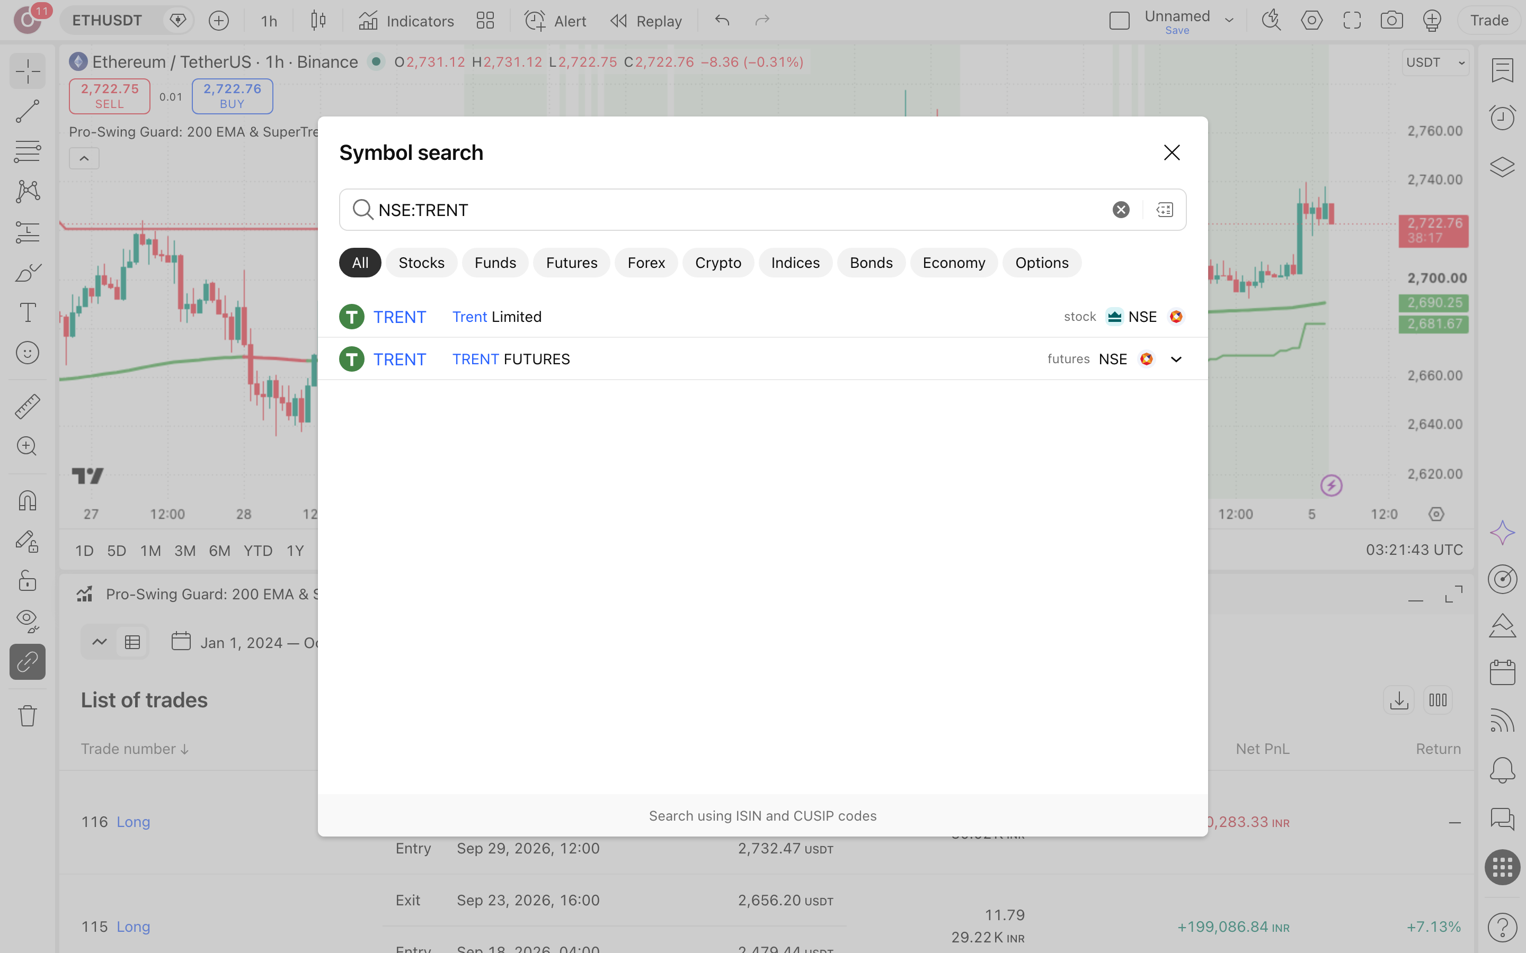
Task: Toggle fullscreen mode icon
Action: (1352, 21)
